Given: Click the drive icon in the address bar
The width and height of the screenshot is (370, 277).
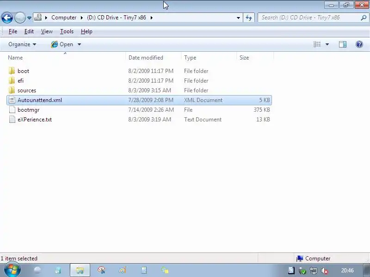Looking at the screenshot, I should pos(38,18).
